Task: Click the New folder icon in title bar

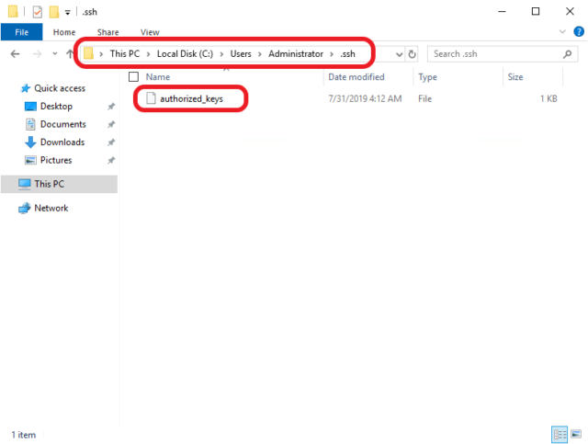Action: [54, 12]
